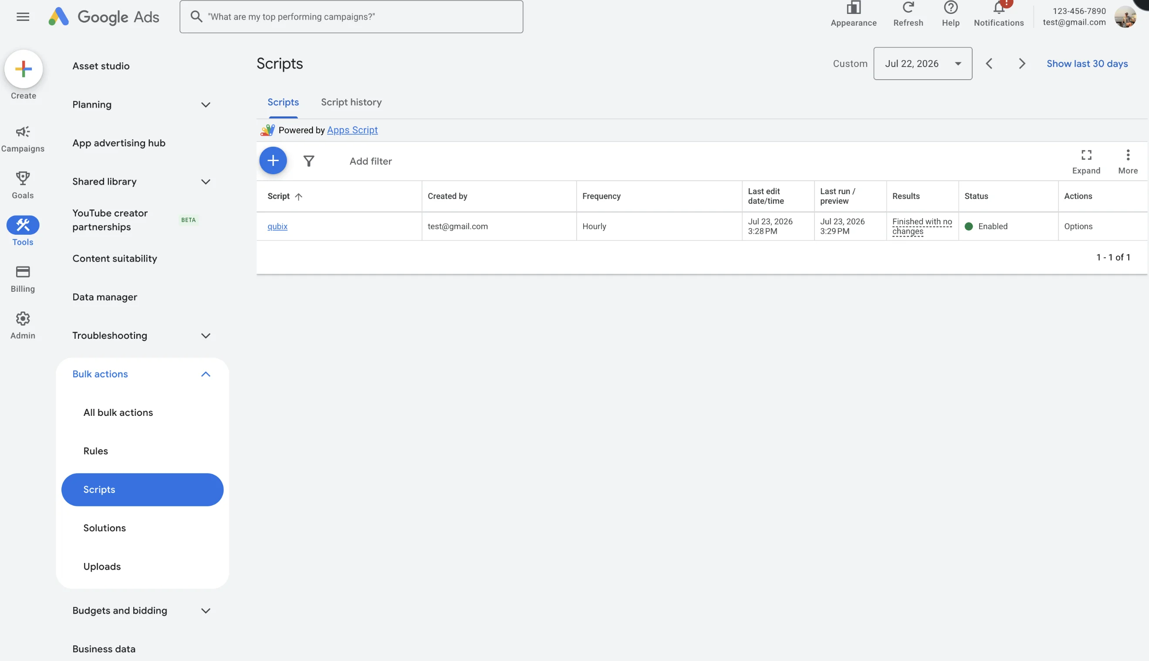
Task: Refresh the page data
Action: click(x=908, y=14)
